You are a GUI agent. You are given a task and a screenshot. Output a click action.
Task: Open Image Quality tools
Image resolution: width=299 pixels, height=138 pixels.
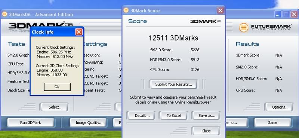click(x=89, y=123)
